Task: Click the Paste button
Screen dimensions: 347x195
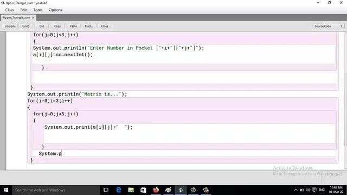Action: (73, 26)
